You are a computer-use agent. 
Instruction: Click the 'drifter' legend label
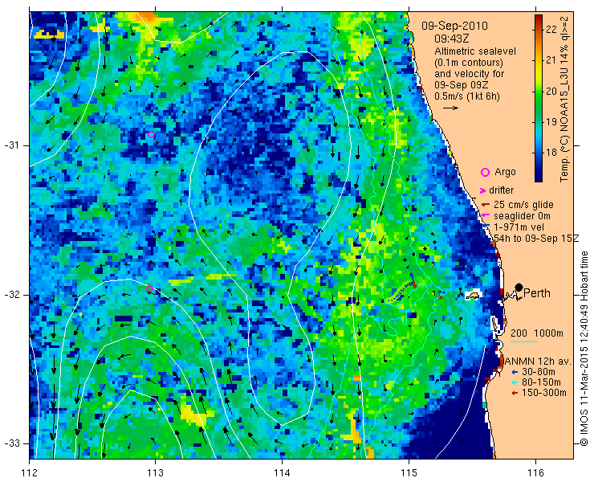coord(501,190)
